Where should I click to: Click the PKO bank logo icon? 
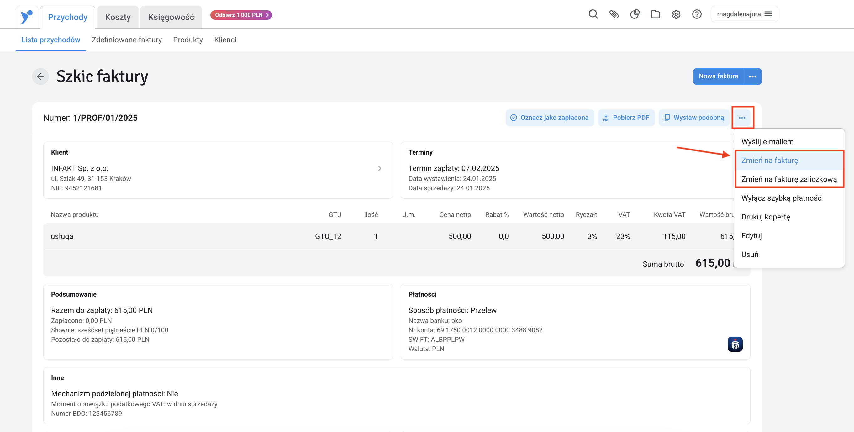coord(735,344)
